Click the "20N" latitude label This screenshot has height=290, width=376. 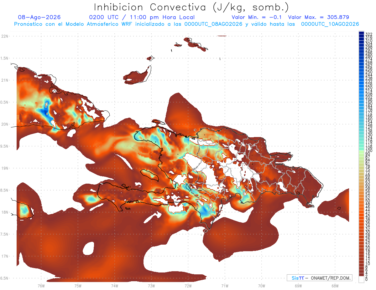point(5,124)
